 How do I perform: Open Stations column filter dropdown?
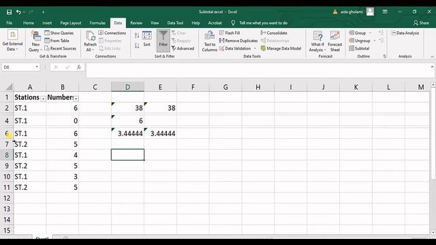coord(43,99)
